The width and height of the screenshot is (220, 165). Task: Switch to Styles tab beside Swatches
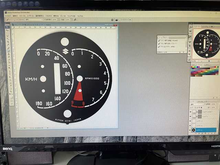point(207,65)
